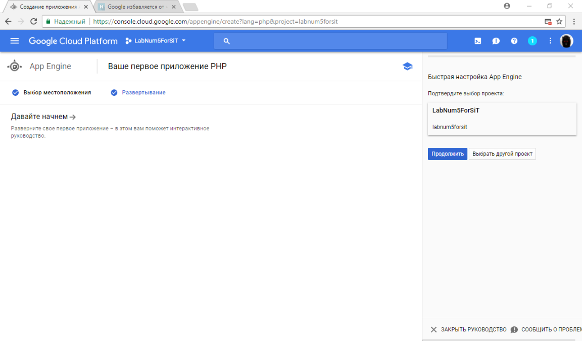
Task: Click the search field in the header
Action: 330,41
